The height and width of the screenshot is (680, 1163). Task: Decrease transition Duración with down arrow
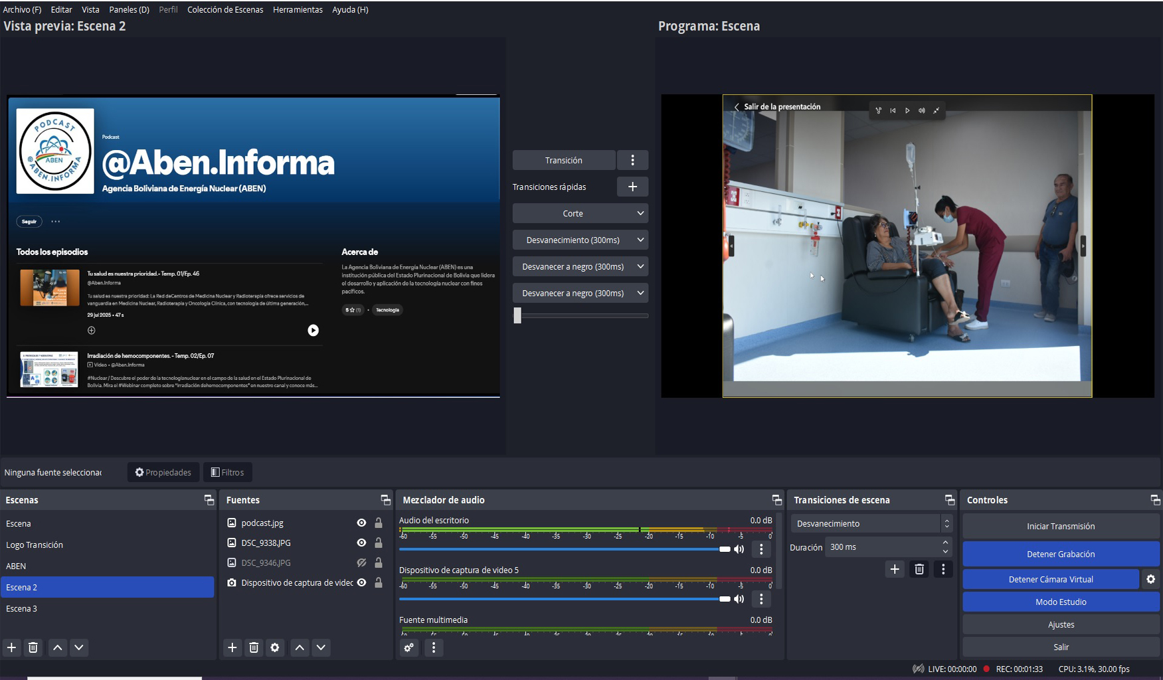coord(945,552)
